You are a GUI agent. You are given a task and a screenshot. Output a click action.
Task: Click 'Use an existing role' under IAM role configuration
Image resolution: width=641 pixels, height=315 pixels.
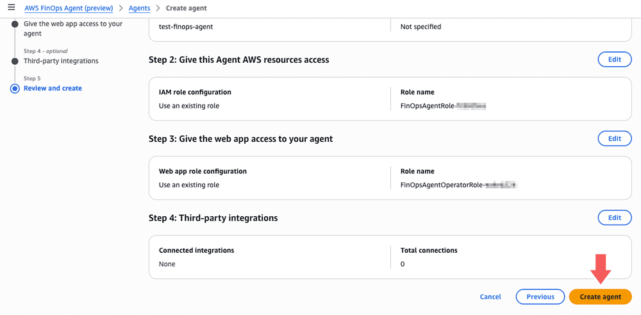point(189,106)
